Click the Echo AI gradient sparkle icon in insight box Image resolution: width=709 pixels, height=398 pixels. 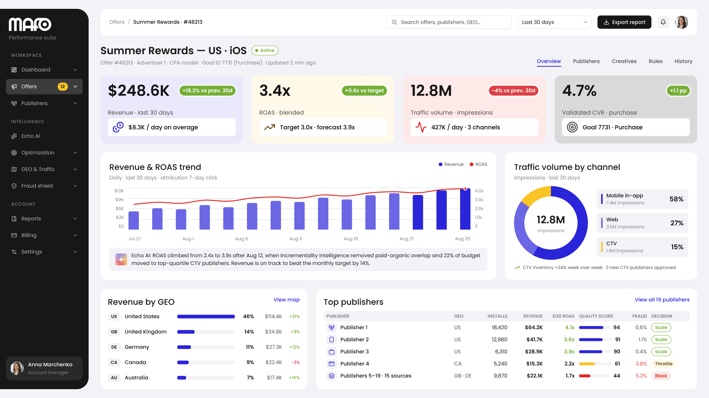[x=121, y=259]
